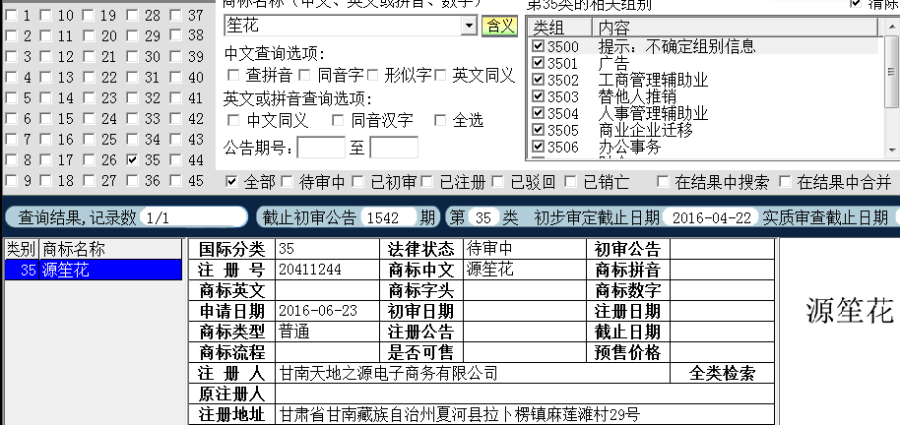Click the registration address text
This screenshot has height=425, width=900.
[459, 414]
